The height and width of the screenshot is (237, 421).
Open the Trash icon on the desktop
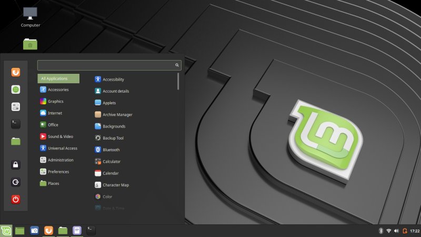tap(30, 45)
